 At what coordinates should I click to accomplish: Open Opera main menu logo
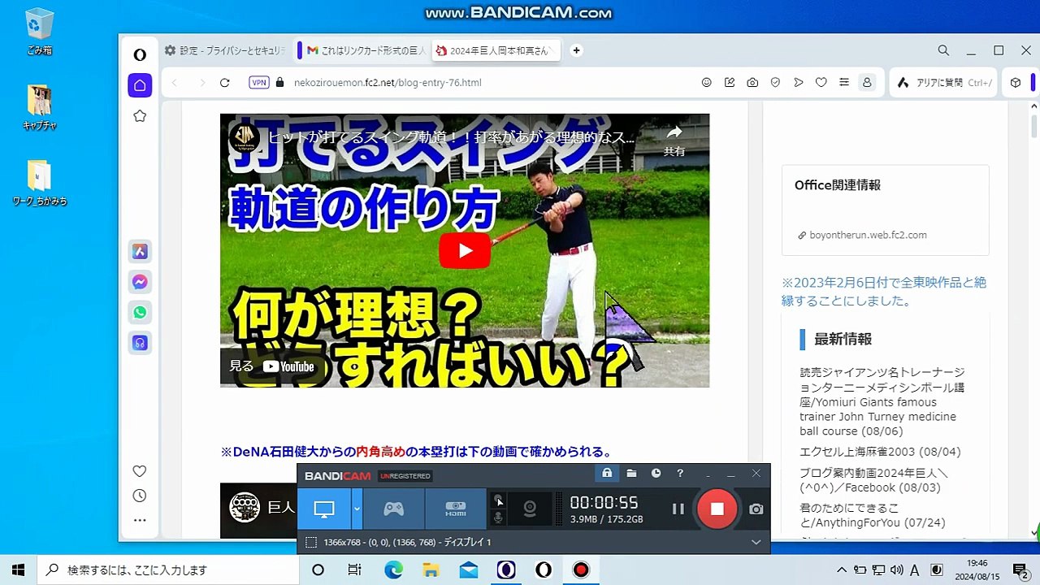140,54
